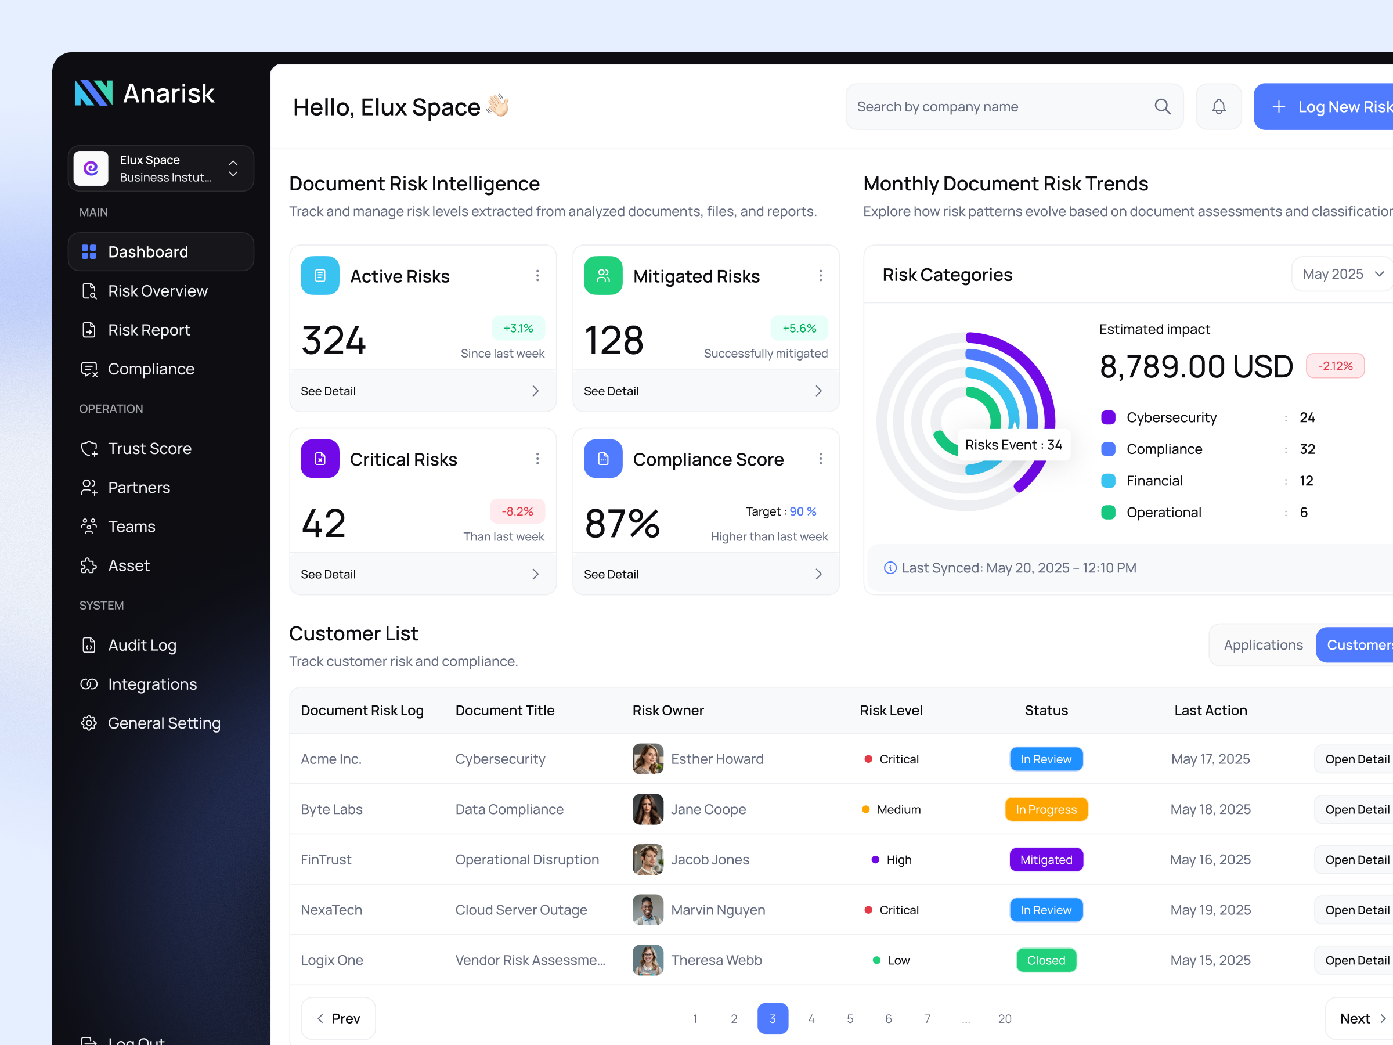Open Integrations via its sidebar icon
Screen dimensions: 1393x1045
coord(89,683)
